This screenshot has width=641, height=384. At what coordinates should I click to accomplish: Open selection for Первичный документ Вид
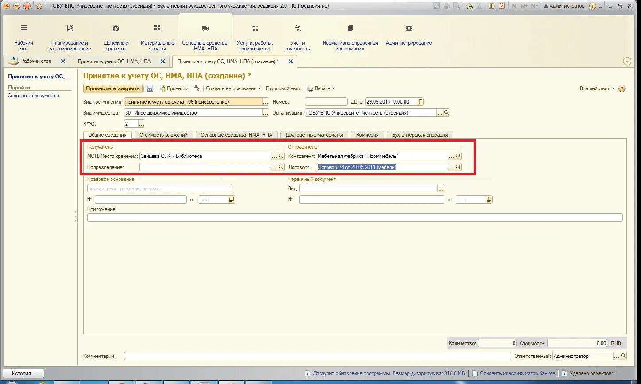click(441, 188)
